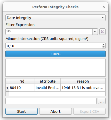Screen dimensions: 111x120
Task: Click inside the Filter Expression field
Action: pos(49,32)
